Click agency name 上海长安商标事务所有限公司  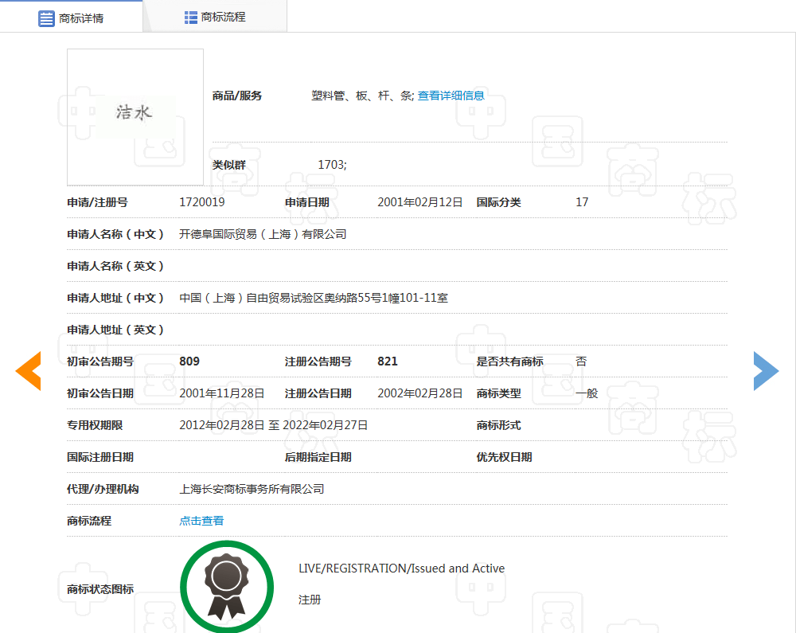[252, 489]
